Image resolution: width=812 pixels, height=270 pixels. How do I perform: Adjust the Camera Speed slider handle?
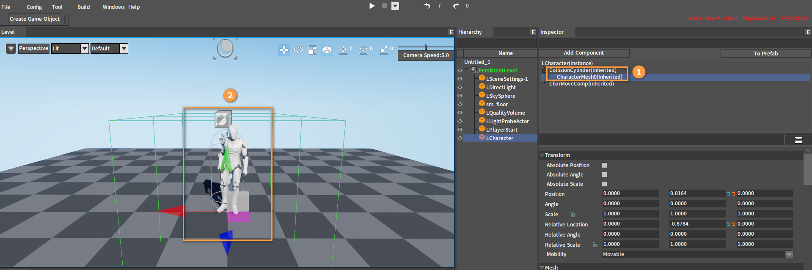click(426, 47)
